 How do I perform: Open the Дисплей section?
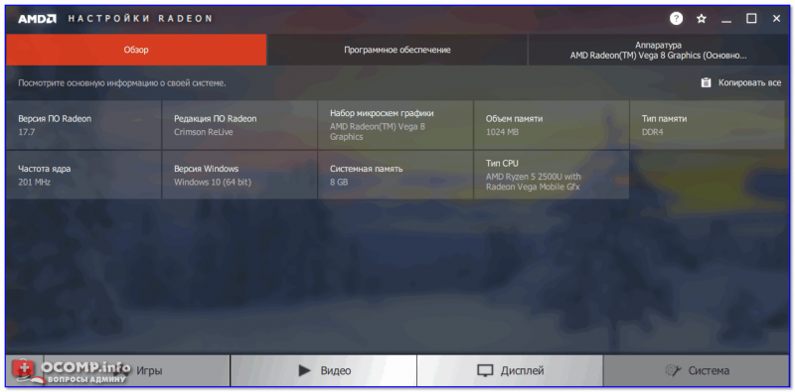pos(510,371)
